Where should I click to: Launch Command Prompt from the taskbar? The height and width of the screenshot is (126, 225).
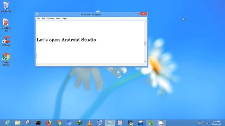pyautogui.click(x=38, y=123)
